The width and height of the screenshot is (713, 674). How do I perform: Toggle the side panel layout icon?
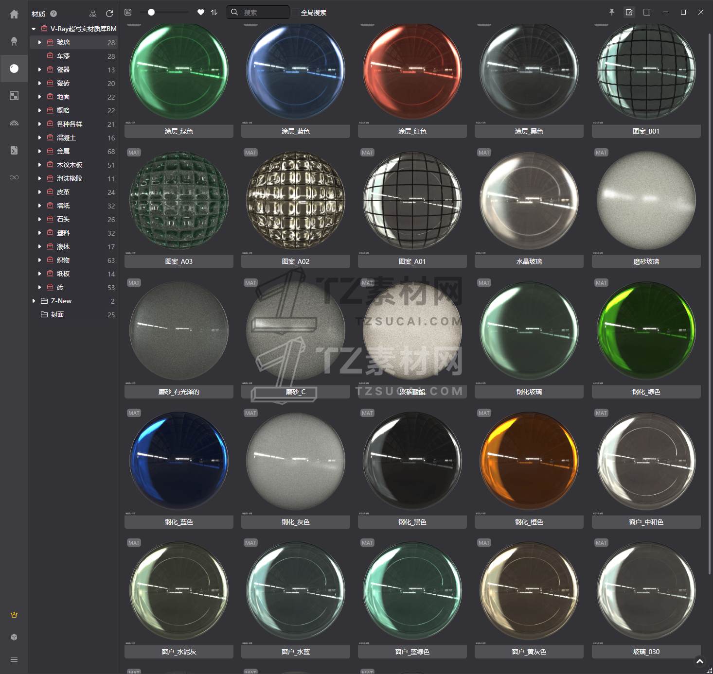647,12
